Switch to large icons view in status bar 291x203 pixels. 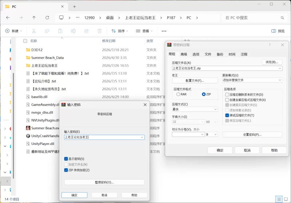286,199
